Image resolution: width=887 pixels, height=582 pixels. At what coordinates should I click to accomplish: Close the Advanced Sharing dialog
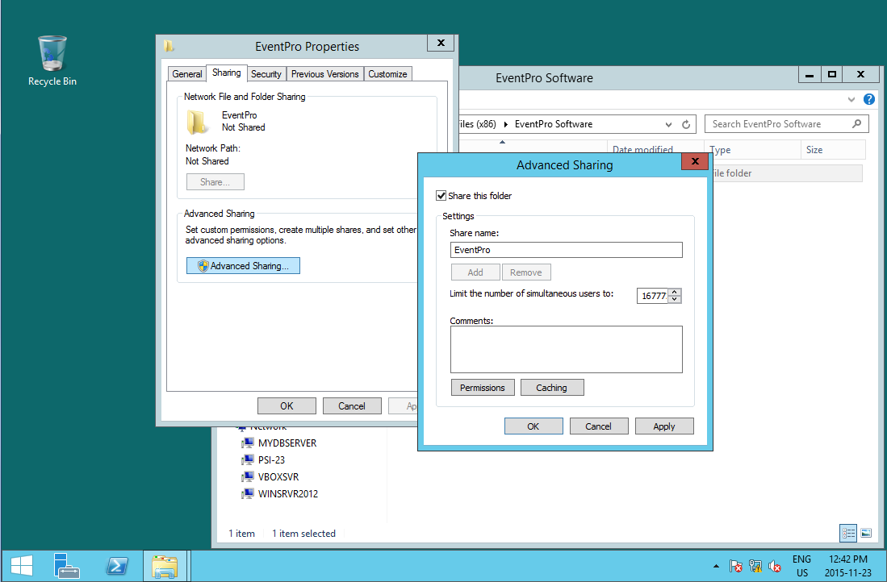click(695, 161)
